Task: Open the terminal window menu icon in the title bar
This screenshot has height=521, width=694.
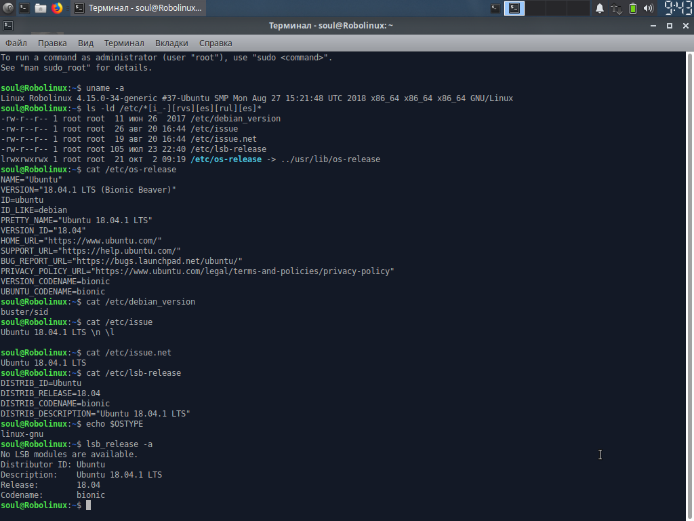Action: pos(8,26)
